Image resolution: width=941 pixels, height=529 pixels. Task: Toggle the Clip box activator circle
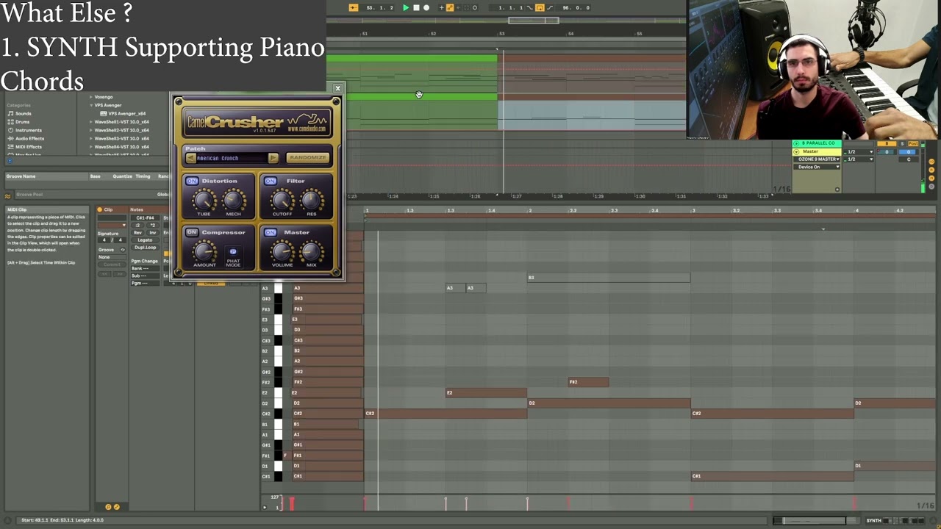[x=100, y=210]
